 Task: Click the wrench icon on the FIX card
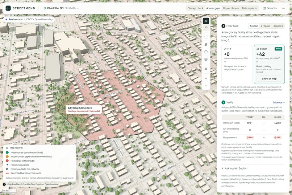(225, 49)
